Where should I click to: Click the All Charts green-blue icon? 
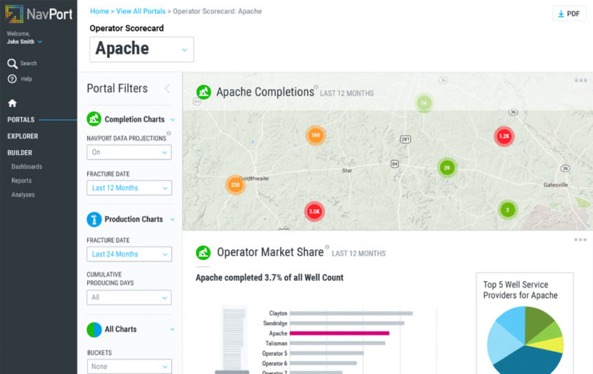click(x=94, y=329)
